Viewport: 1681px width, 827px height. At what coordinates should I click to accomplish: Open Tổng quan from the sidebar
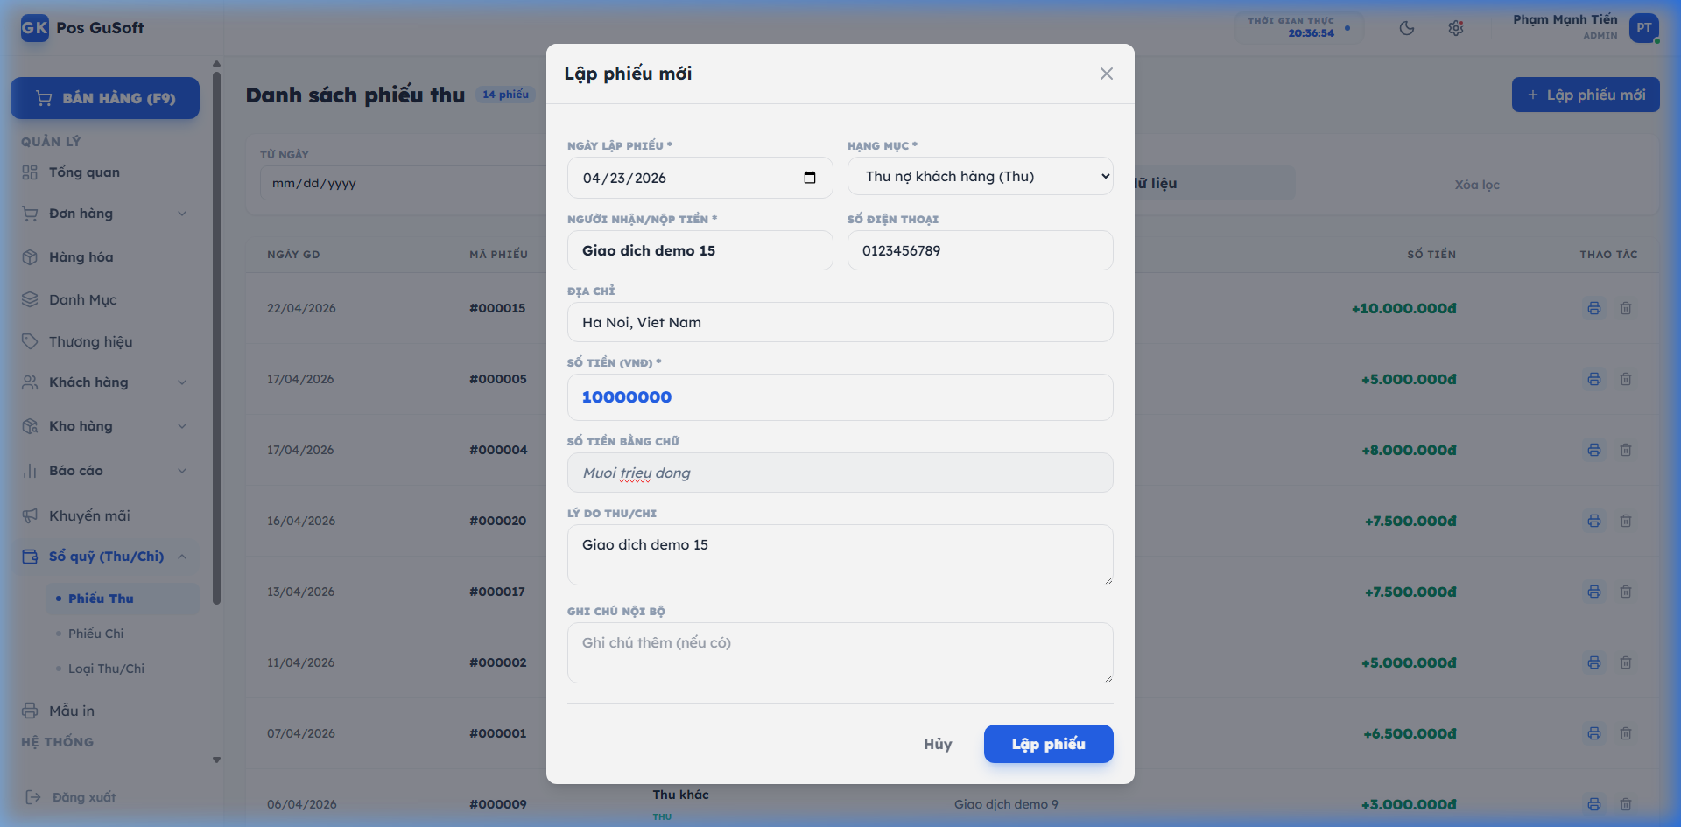pyautogui.click(x=85, y=172)
